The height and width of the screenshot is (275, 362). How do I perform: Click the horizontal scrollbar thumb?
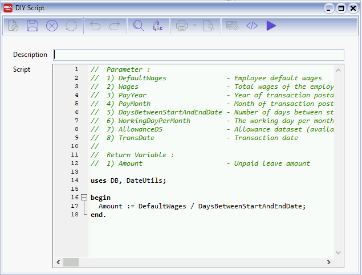tap(71, 262)
